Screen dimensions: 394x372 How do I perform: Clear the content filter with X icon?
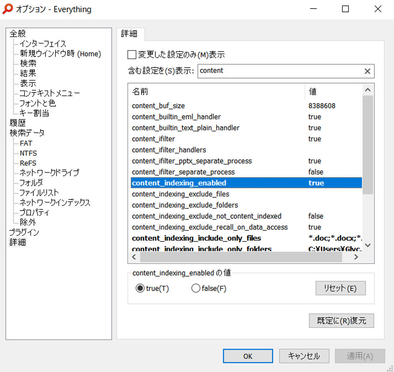[367, 71]
